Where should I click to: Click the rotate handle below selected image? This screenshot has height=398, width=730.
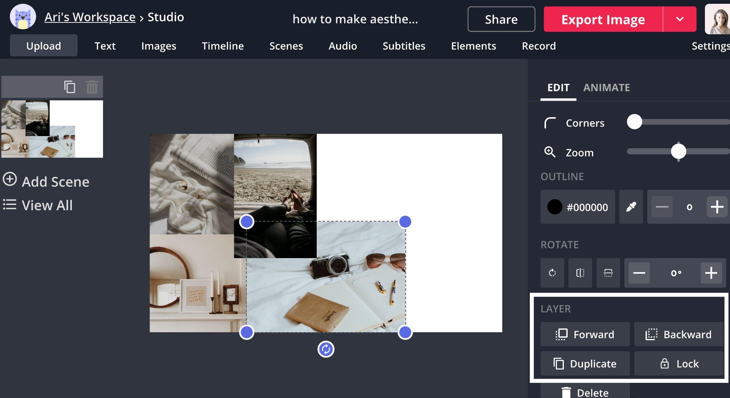pyautogui.click(x=326, y=349)
